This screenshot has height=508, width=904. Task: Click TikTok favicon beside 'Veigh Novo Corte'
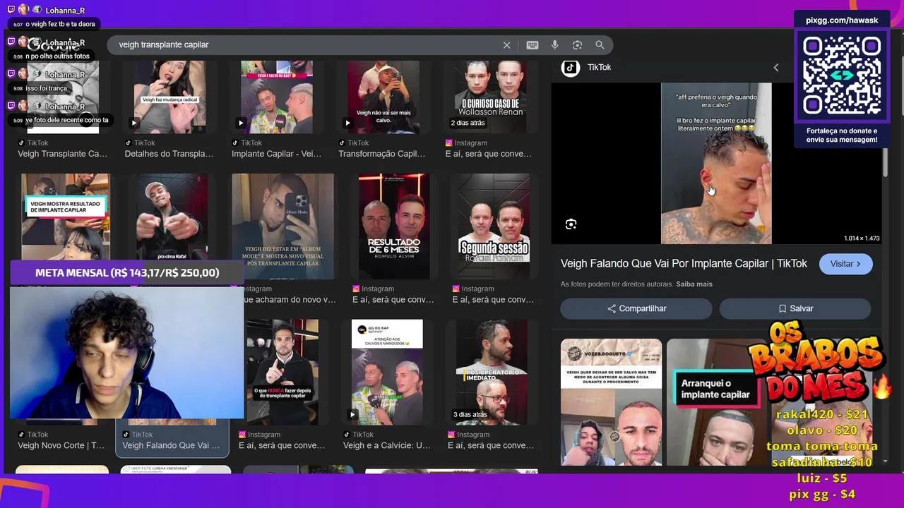click(21, 435)
